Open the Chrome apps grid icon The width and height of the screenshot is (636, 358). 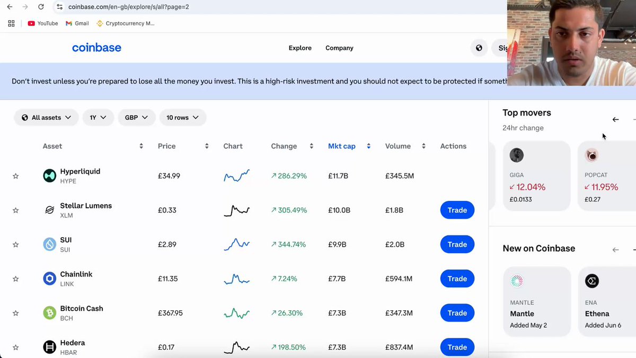[x=11, y=23]
